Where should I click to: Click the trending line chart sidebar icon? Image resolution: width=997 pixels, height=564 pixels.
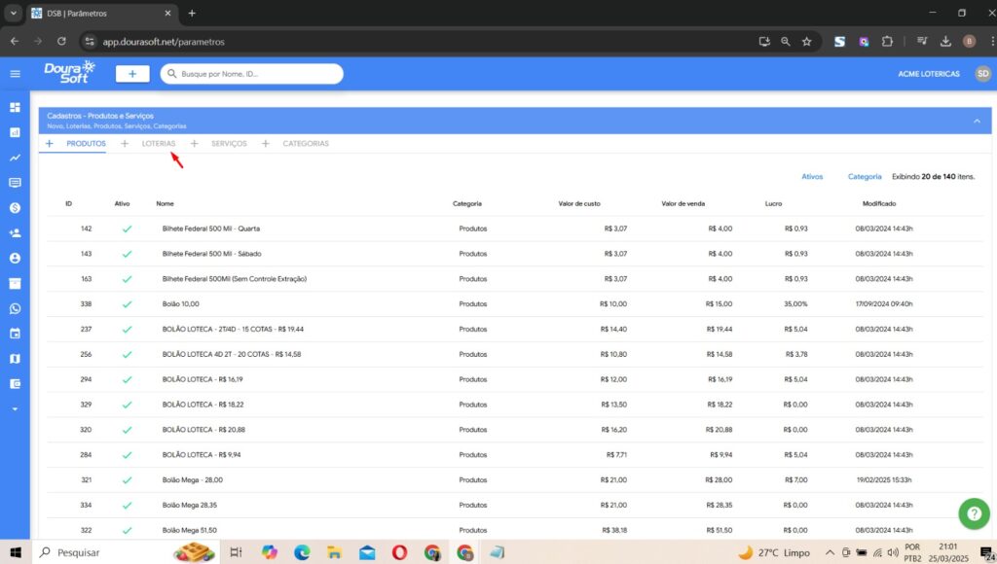pos(15,158)
